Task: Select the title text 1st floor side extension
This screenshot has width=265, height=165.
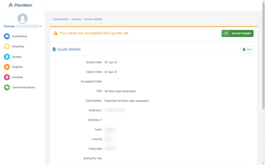Action: [120, 91]
